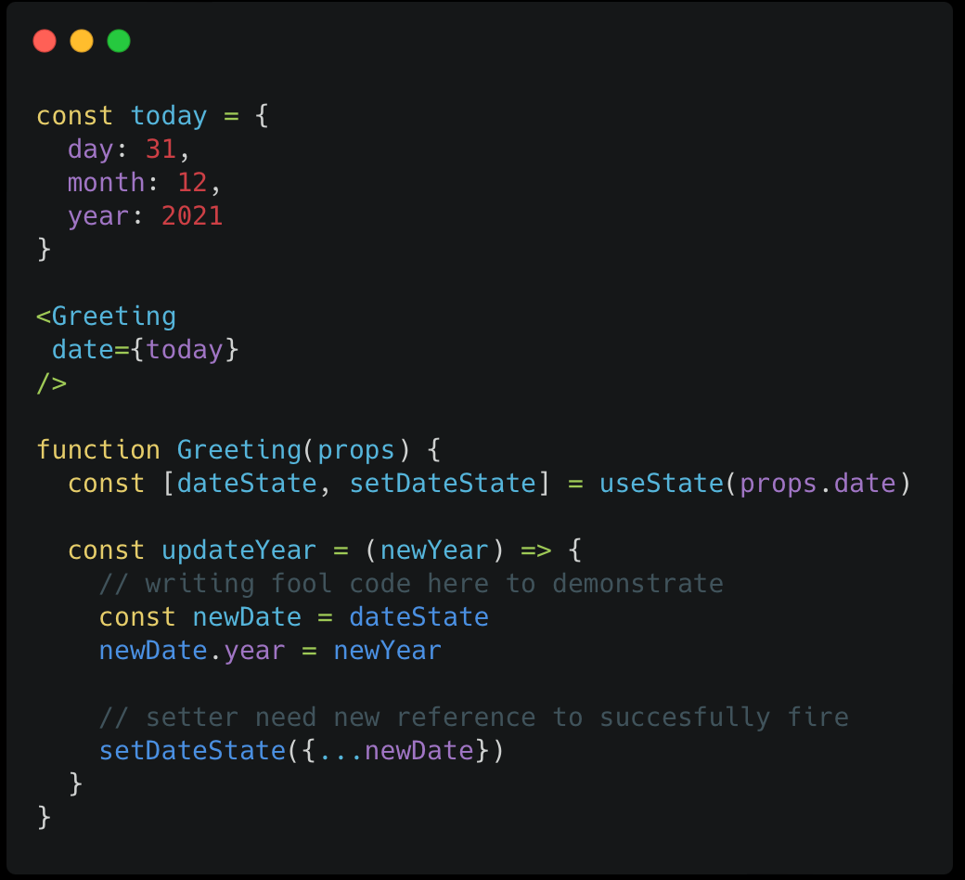Click the updateYear constant name

click(238, 550)
